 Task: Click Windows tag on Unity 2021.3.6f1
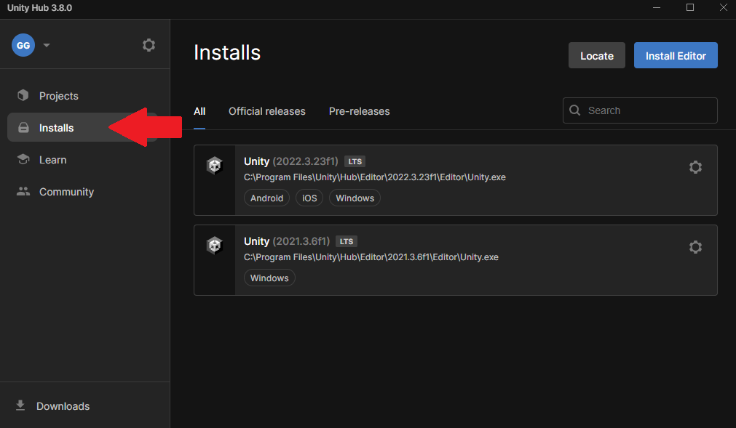pos(269,278)
